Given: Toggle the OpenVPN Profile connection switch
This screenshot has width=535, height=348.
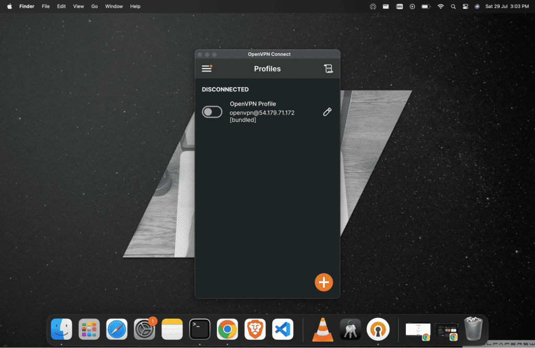Looking at the screenshot, I should tap(212, 112).
